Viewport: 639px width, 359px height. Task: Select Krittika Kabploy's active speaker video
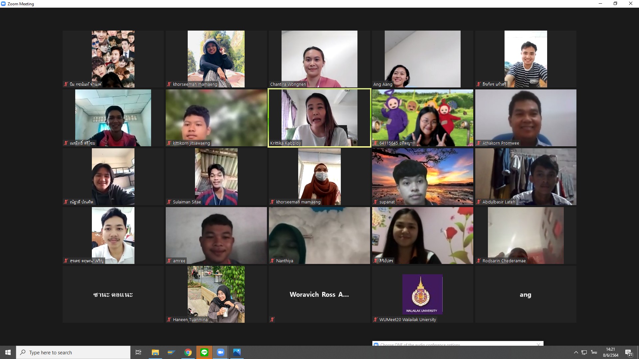[x=319, y=118]
